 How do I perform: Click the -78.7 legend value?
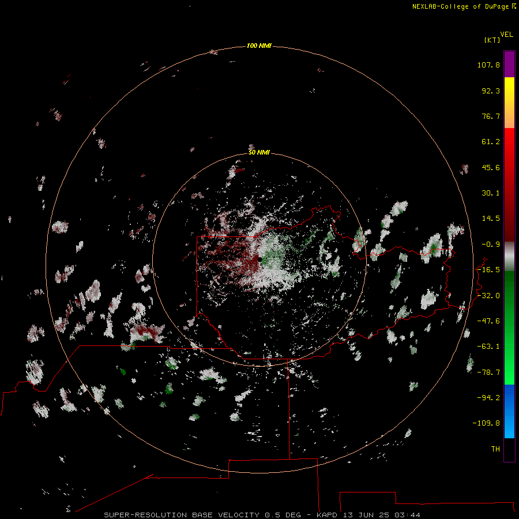click(488, 373)
